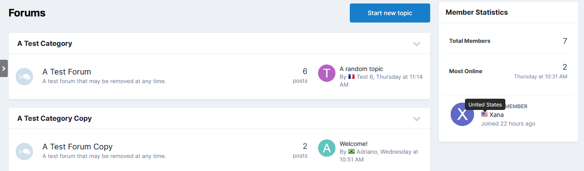Open the left sidebar arrow tab
584x171 pixels.
coord(3,68)
